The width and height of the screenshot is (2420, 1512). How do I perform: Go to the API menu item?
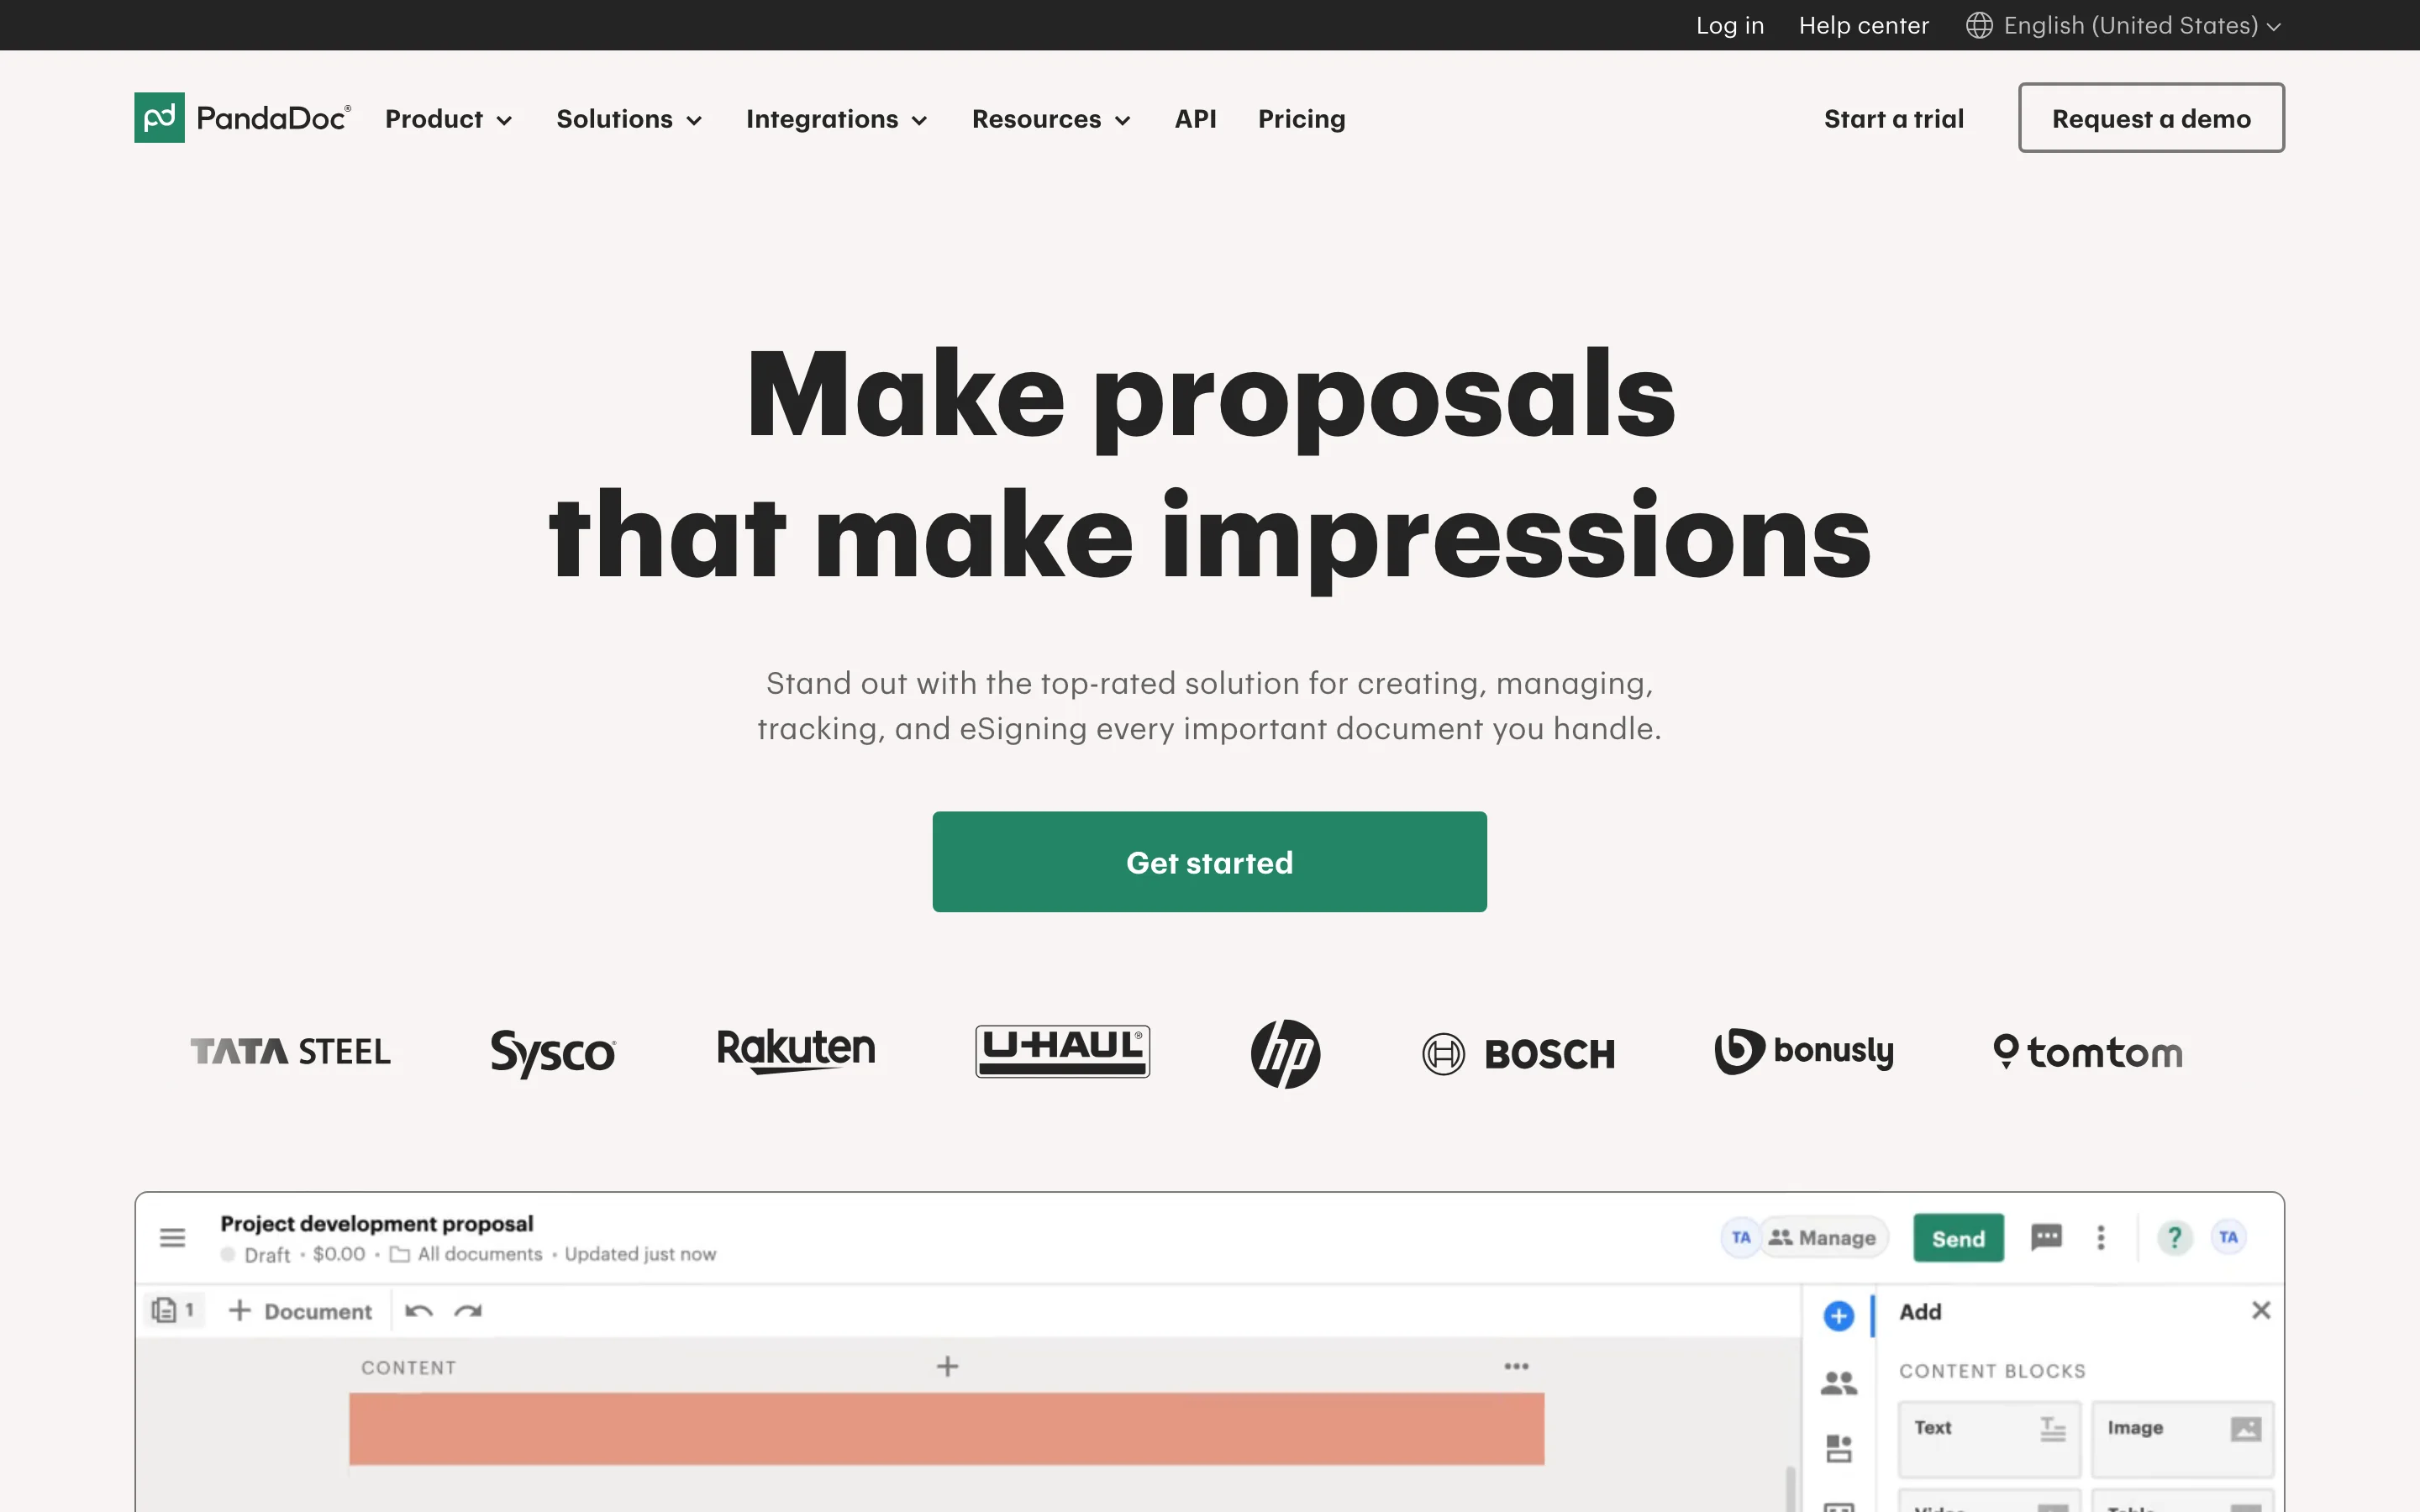pyautogui.click(x=1195, y=119)
